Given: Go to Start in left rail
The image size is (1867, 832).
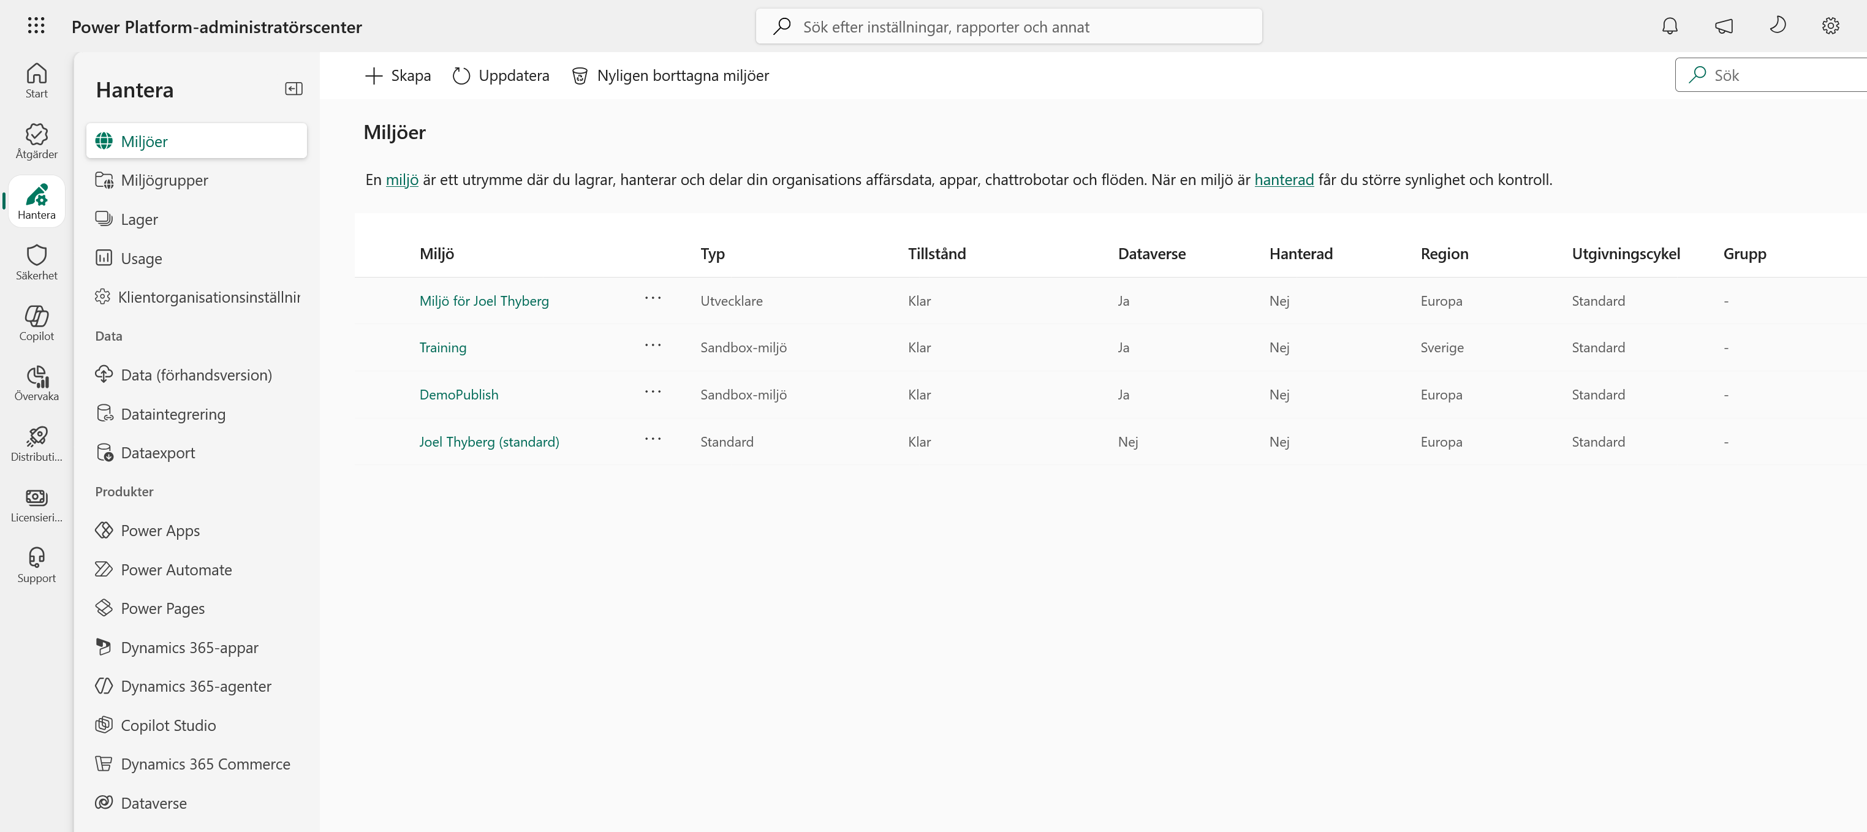Looking at the screenshot, I should tap(36, 80).
